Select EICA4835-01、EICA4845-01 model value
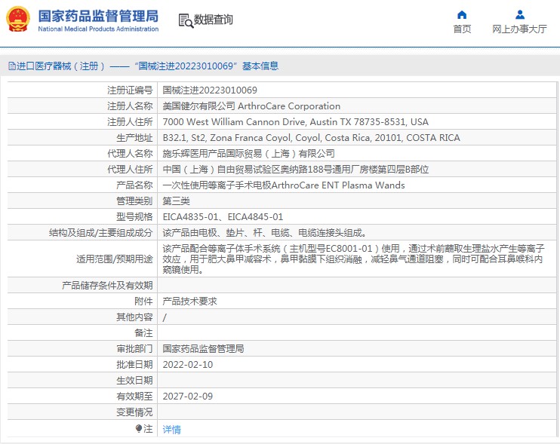 click(x=223, y=217)
